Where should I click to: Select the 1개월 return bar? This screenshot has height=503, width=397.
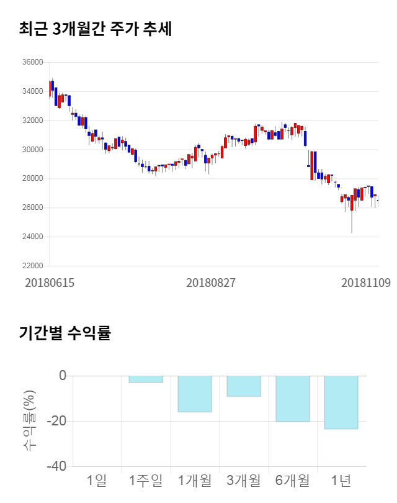[x=195, y=394]
